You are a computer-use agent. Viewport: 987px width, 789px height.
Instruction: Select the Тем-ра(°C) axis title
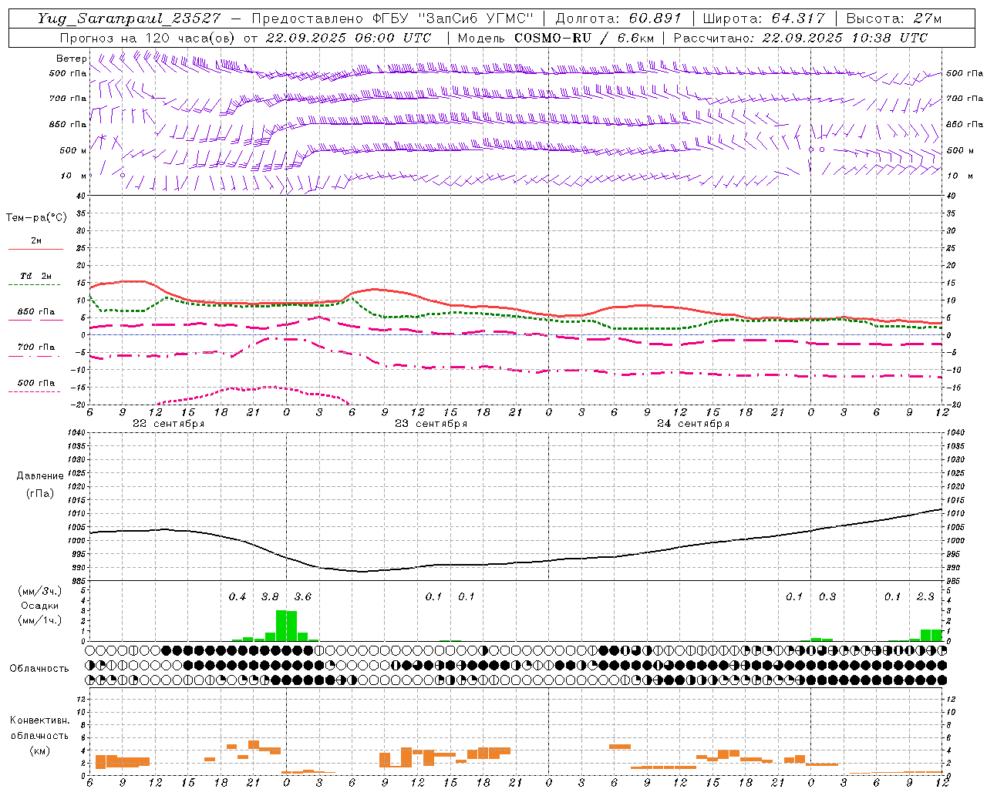(x=36, y=218)
